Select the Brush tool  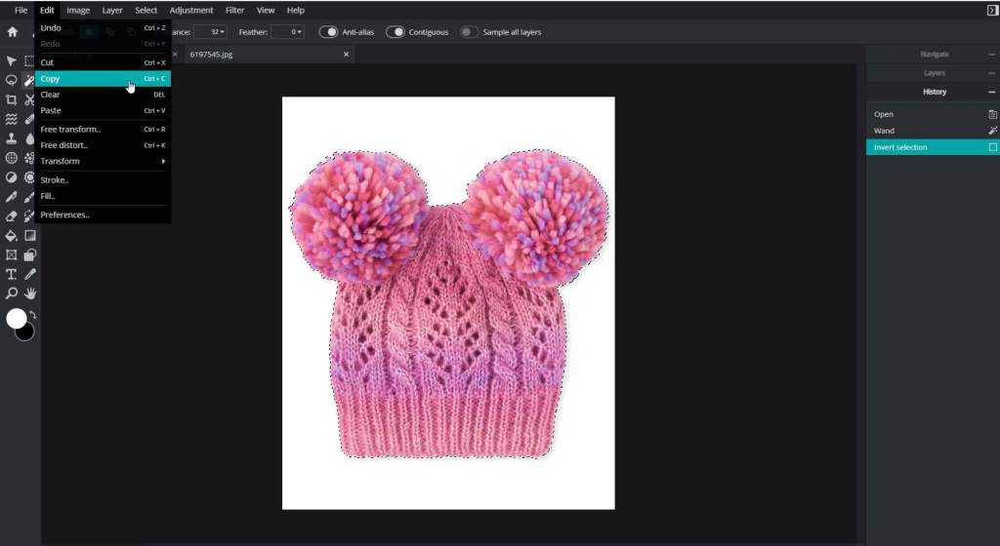[x=29, y=197]
